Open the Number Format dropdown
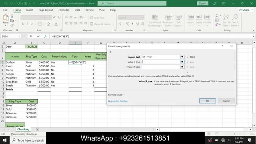 [143, 18]
